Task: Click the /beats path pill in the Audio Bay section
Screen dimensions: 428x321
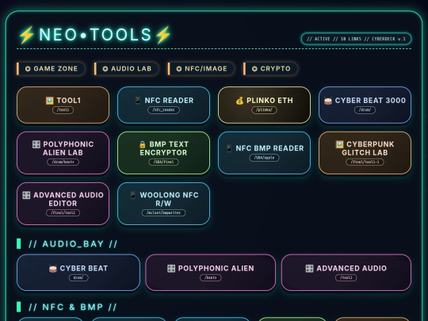Action: click(x=211, y=277)
